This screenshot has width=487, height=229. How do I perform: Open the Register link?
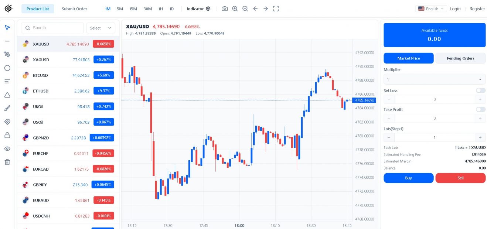coord(477,9)
